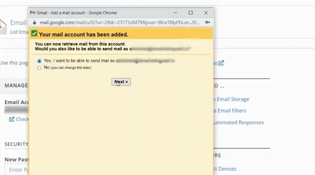Click the Next » button
The image size is (315, 175).
point(121,82)
